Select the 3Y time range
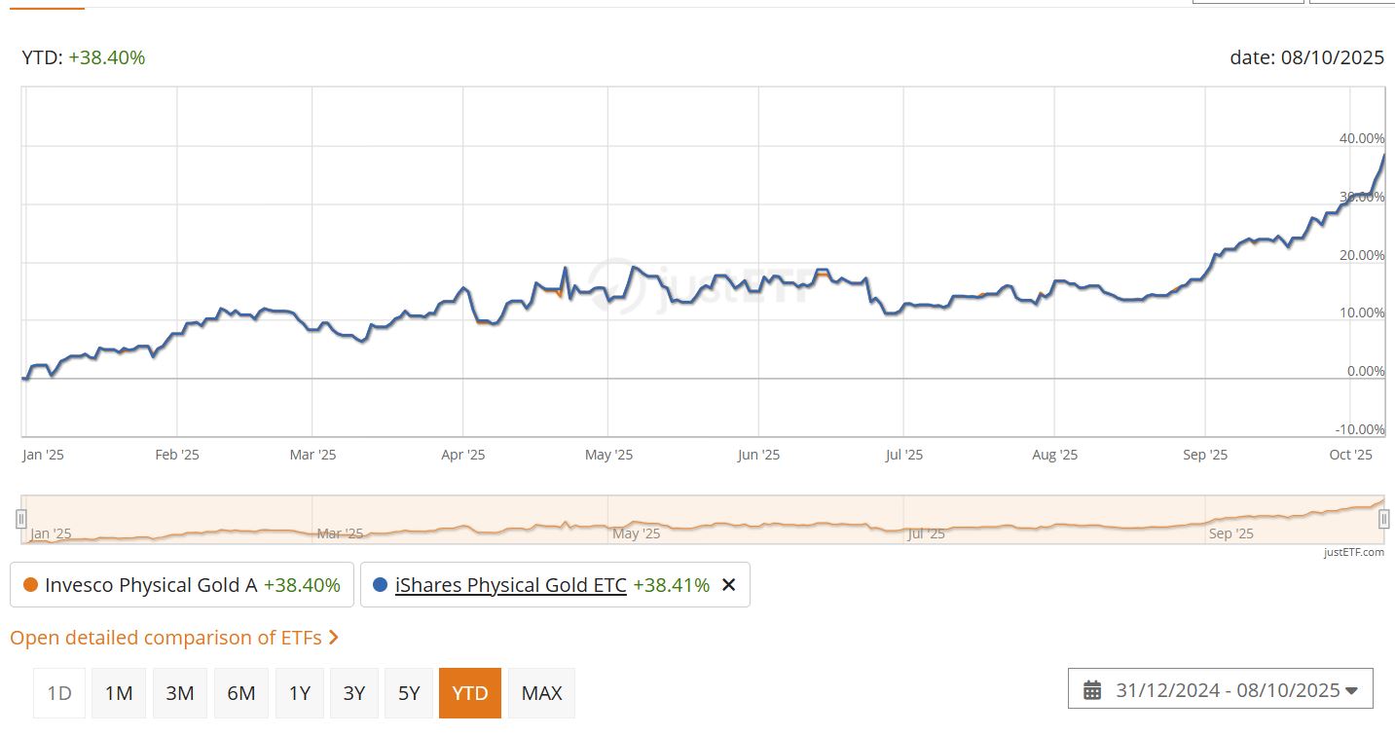Viewport: 1395px width, 735px height. (x=354, y=693)
